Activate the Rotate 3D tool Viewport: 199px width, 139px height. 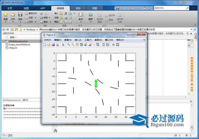(x=81, y=44)
